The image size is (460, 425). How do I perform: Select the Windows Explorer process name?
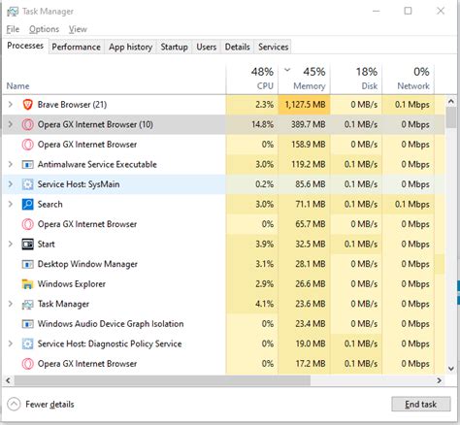coord(72,284)
